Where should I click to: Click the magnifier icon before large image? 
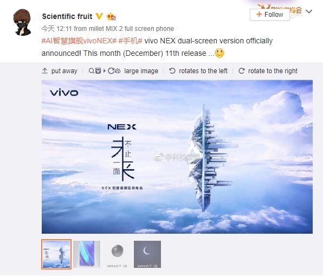pos(91,71)
